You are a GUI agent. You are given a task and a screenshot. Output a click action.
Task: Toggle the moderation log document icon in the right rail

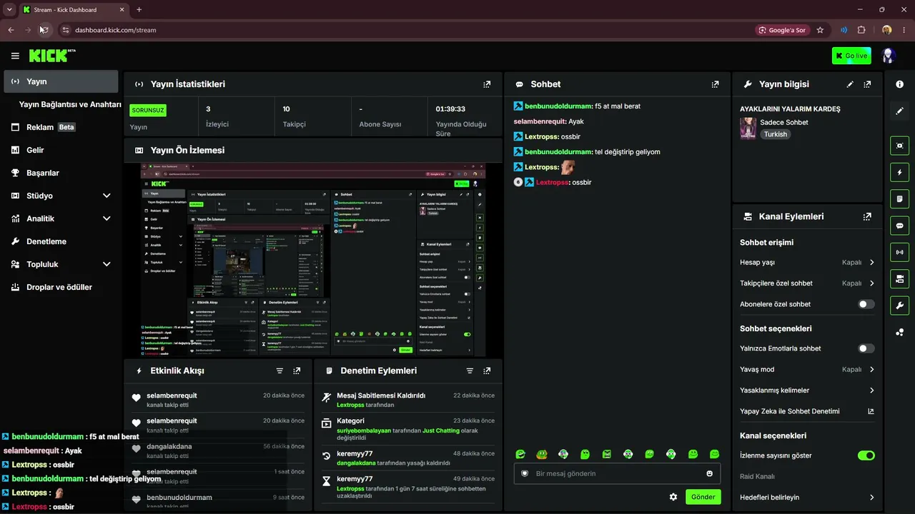pos(899,198)
